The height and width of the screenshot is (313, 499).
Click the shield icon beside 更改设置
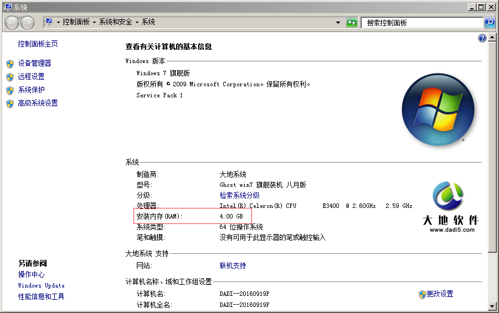tap(422, 294)
